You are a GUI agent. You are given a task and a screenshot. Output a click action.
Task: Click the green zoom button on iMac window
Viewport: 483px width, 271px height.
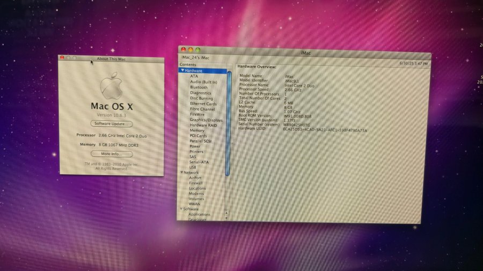tap(197, 50)
